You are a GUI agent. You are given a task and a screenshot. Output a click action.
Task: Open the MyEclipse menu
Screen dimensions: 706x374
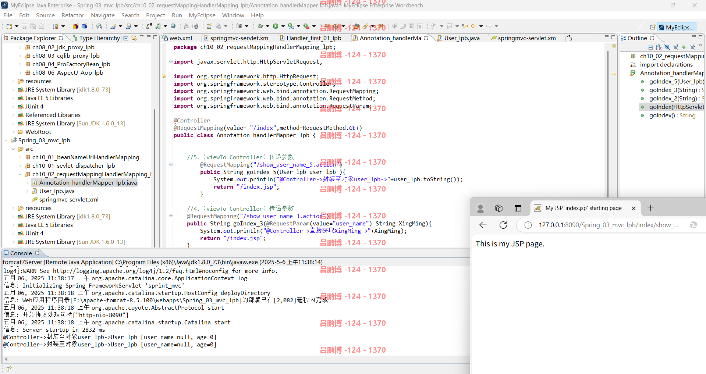click(202, 15)
